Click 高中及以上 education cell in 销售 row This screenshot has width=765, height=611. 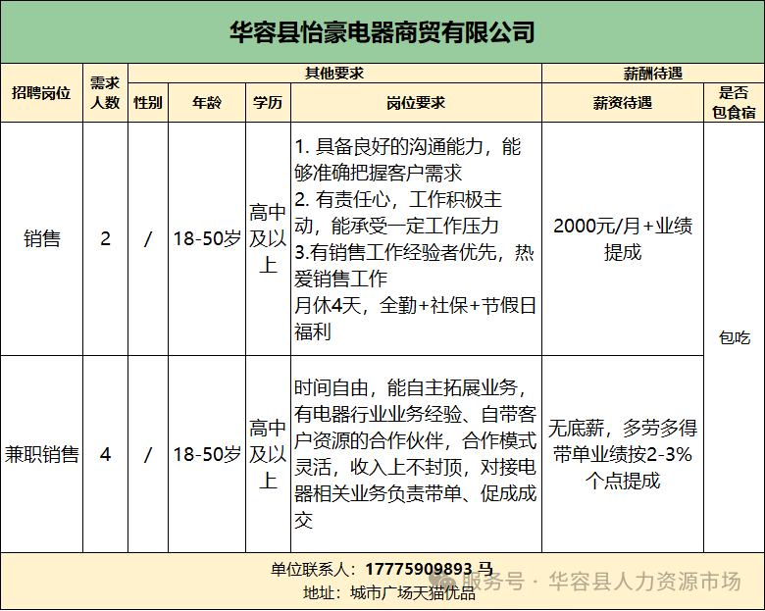(268, 238)
